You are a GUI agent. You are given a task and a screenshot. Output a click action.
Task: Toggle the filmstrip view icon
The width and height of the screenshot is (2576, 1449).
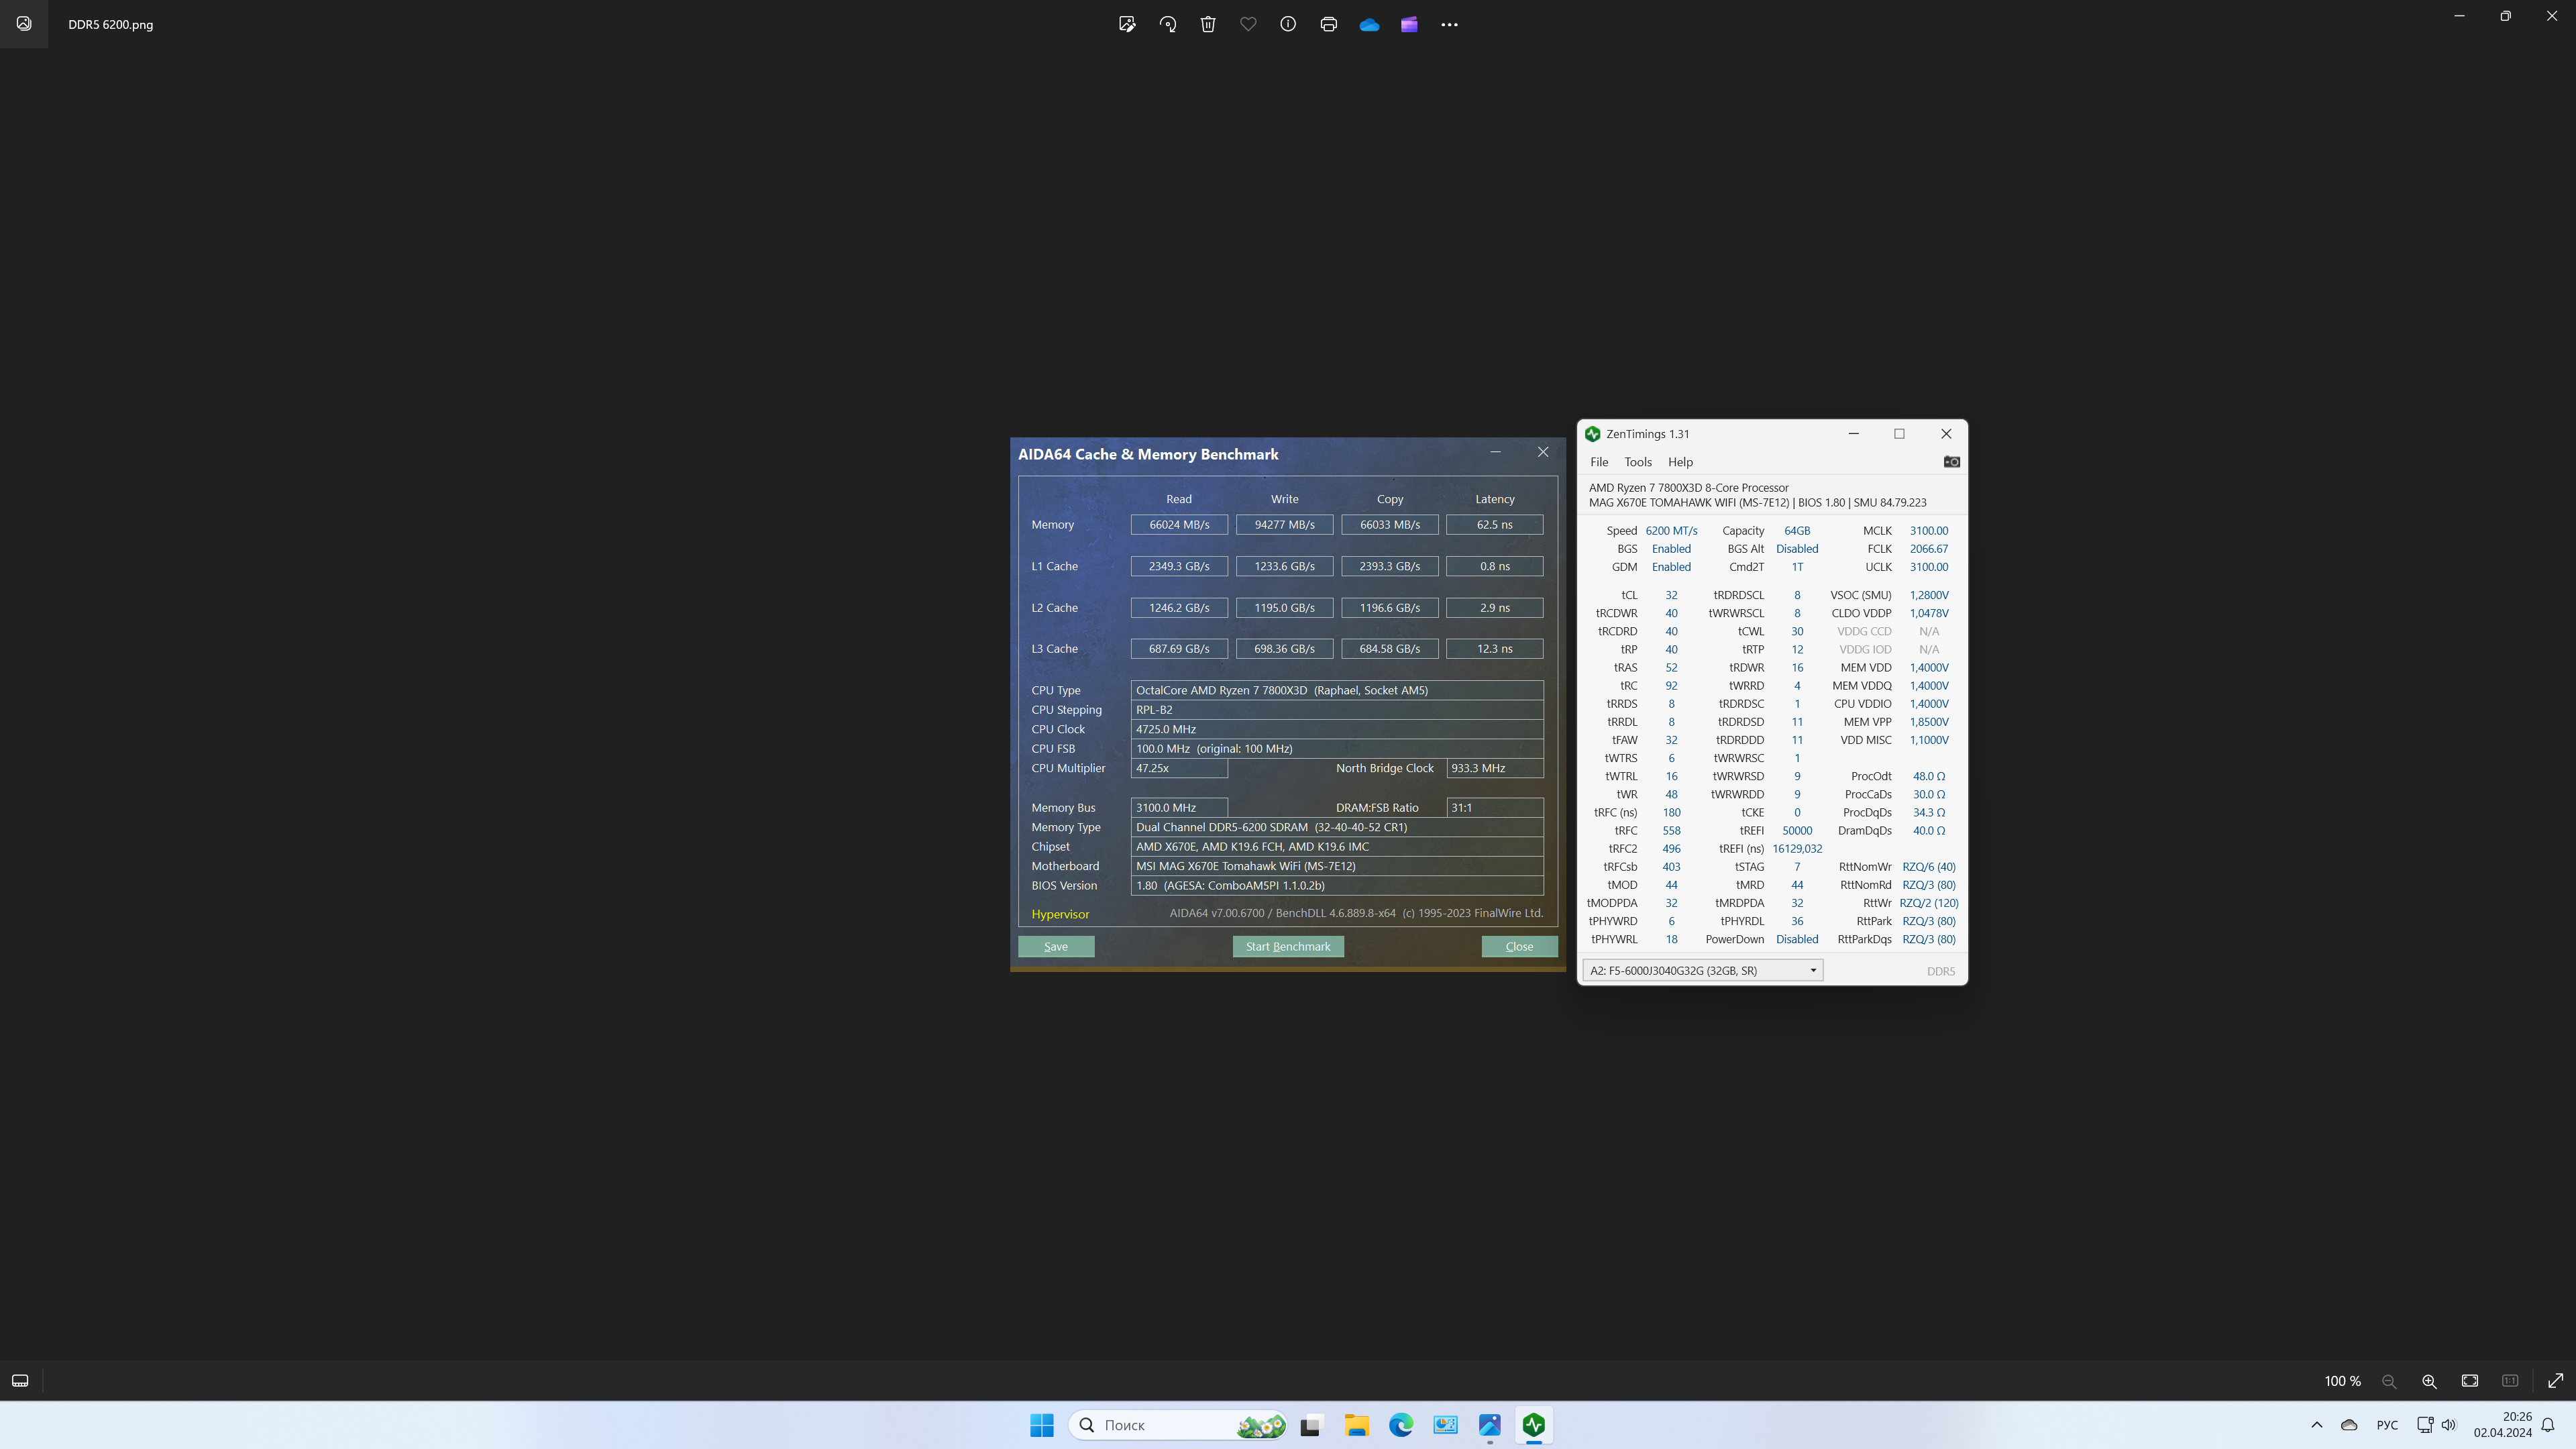tap(20, 1381)
